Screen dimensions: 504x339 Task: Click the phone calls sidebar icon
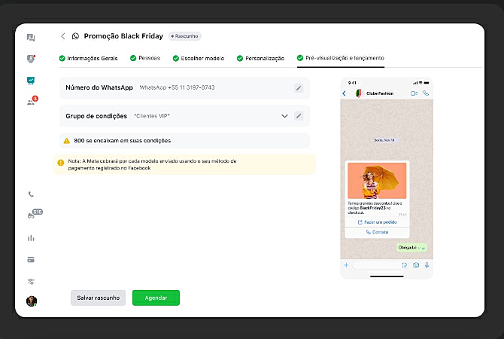(x=31, y=194)
